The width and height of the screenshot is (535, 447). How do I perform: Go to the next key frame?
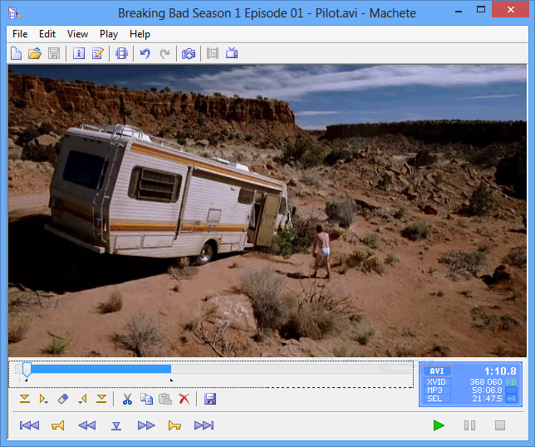(146, 425)
